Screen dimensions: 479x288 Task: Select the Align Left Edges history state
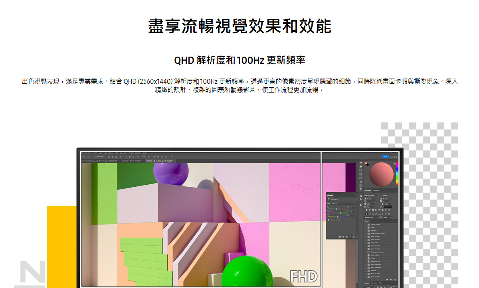(376, 264)
